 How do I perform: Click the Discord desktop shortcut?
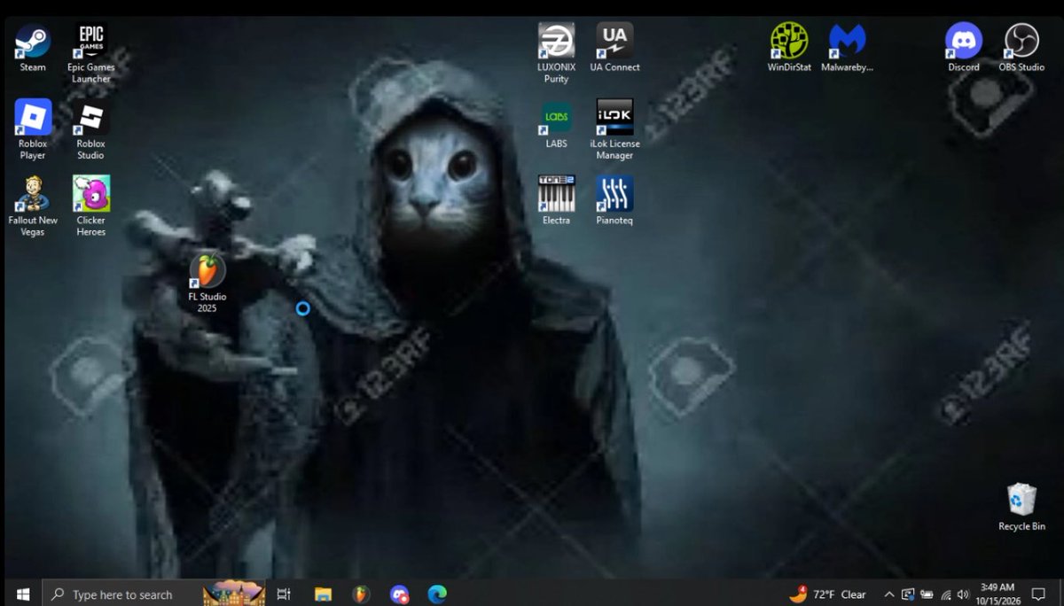(963, 48)
